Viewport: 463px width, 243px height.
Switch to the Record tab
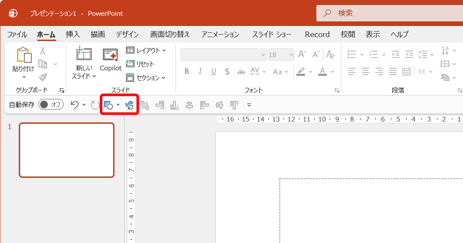pos(317,35)
